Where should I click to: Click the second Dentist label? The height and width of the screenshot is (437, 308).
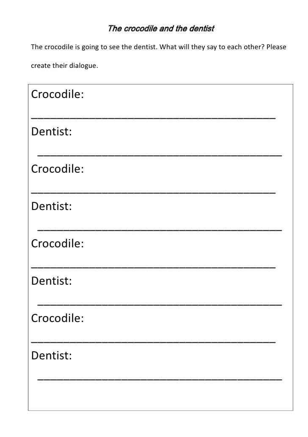pos(52,206)
